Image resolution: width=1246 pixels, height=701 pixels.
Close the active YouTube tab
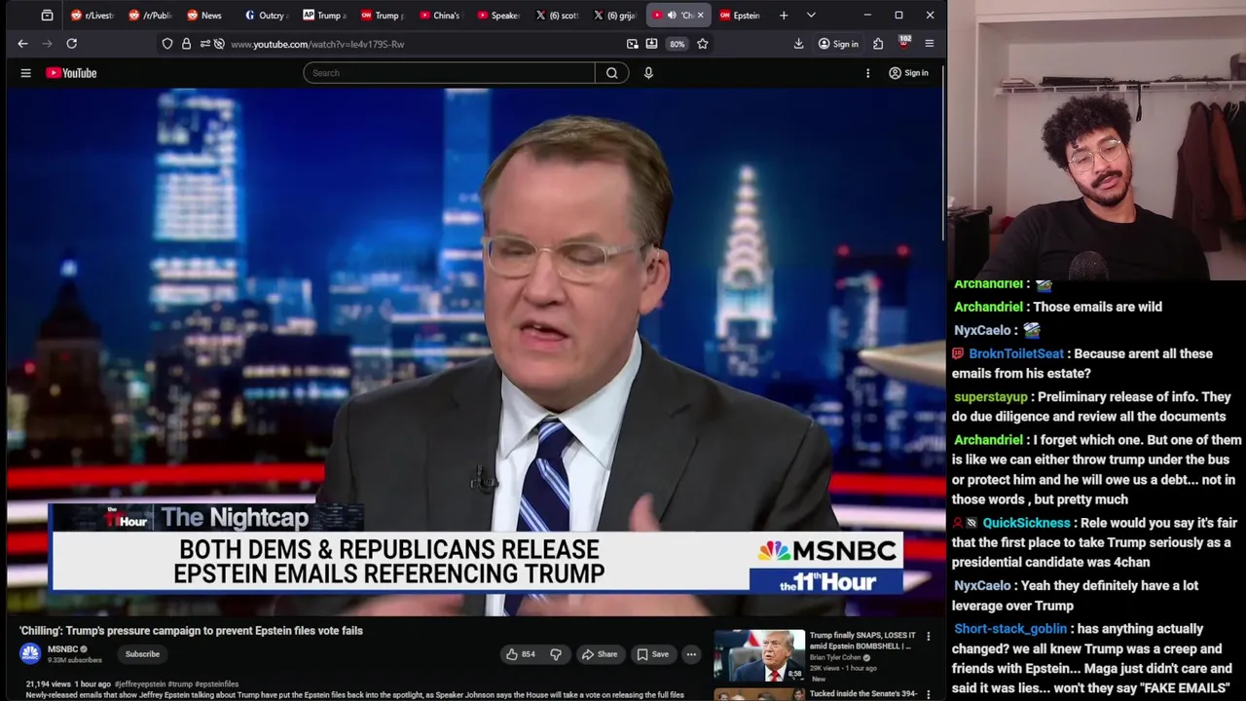(x=700, y=16)
